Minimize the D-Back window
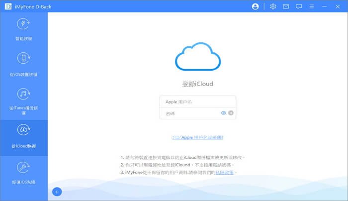This screenshot has width=348, height=201. tap(325, 6)
